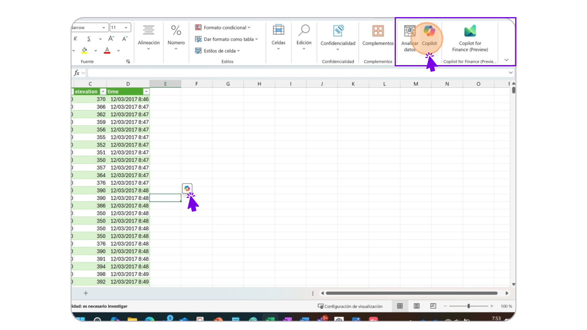Select column E header
Screen dimensions: 587x330
coord(165,84)
